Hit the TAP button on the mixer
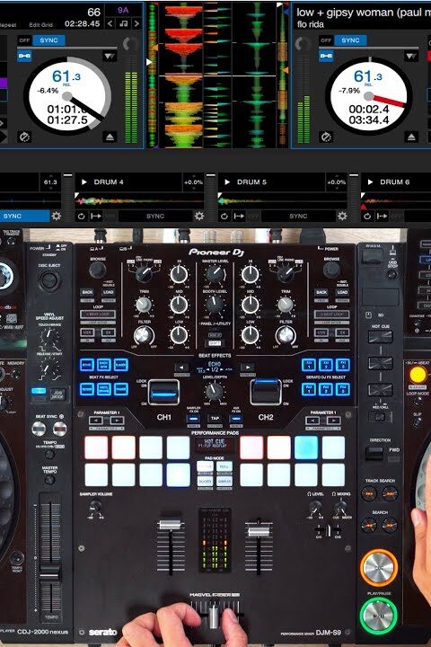The image size is (431, 647). coord(215,419)
